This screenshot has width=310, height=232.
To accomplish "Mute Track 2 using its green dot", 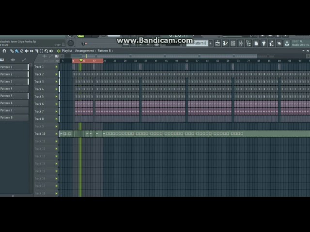I will (x=56, y=74).
